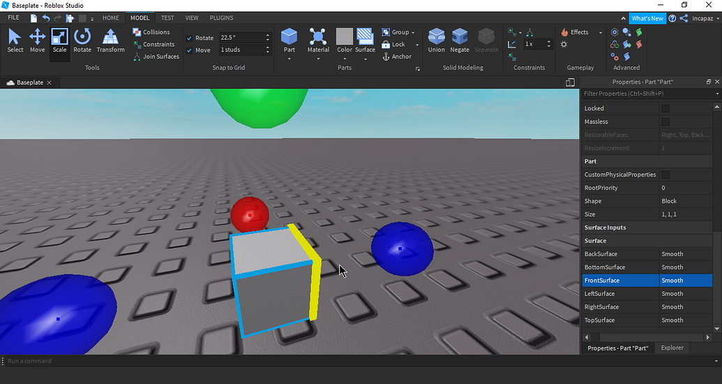Click the Lock tool
Image resolution: width=722 pixels, height=384 pixels.
(x=393, y=44)
